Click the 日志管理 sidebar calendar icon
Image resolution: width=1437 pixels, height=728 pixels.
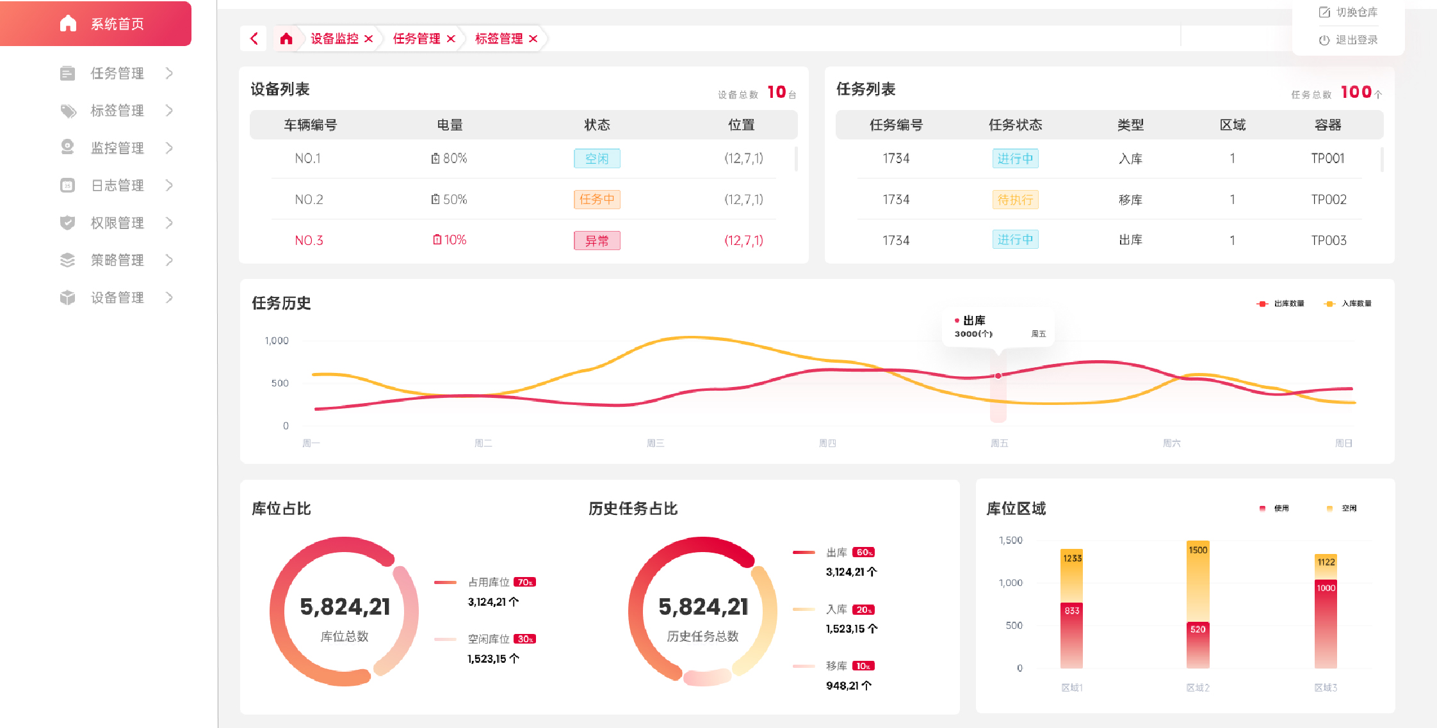[67, 186]
